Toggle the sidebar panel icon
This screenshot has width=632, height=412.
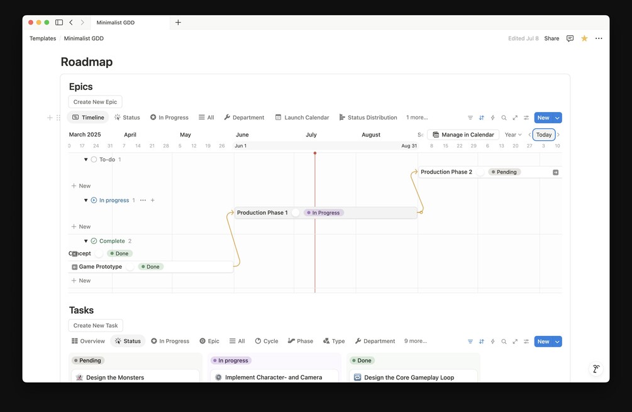point(59,23)
